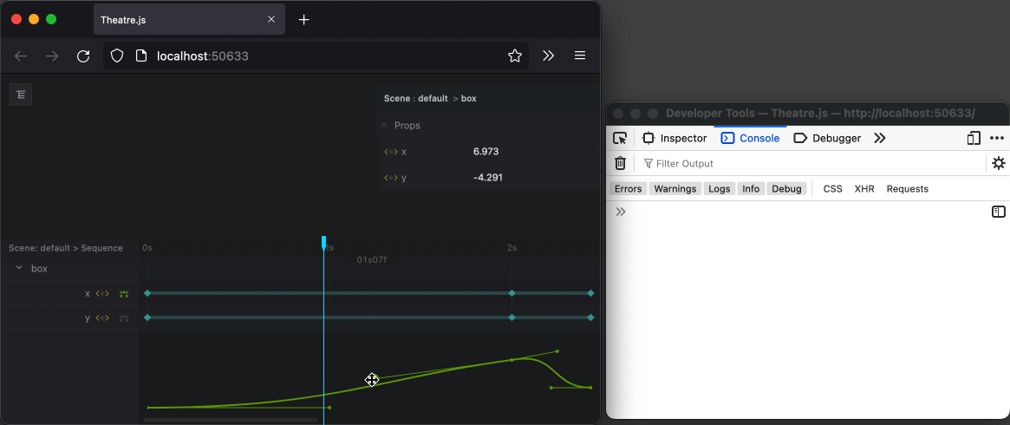This screenshot has height=425, width=1010.
Task: Toggle the Warnings log filter
Action: tap(674, 188)
